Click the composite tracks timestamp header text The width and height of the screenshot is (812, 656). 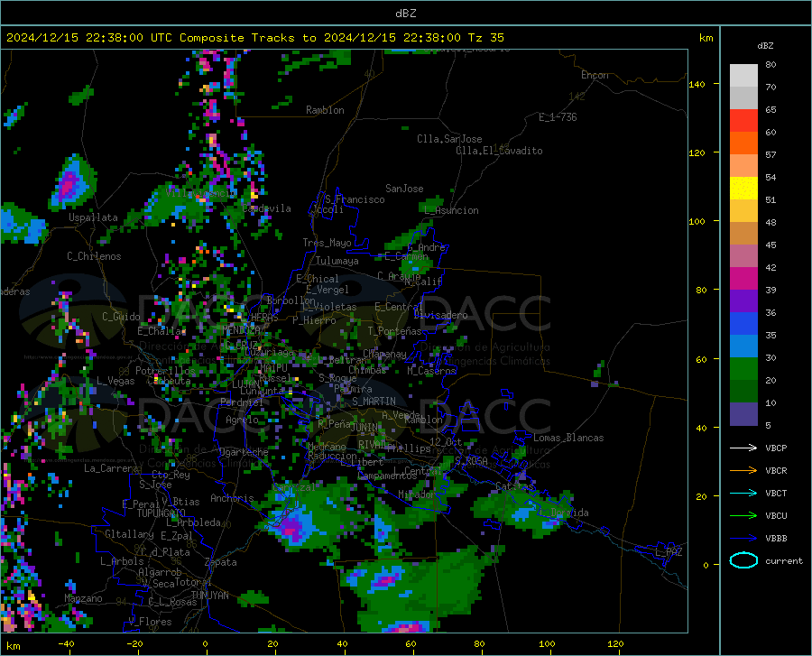254,38
